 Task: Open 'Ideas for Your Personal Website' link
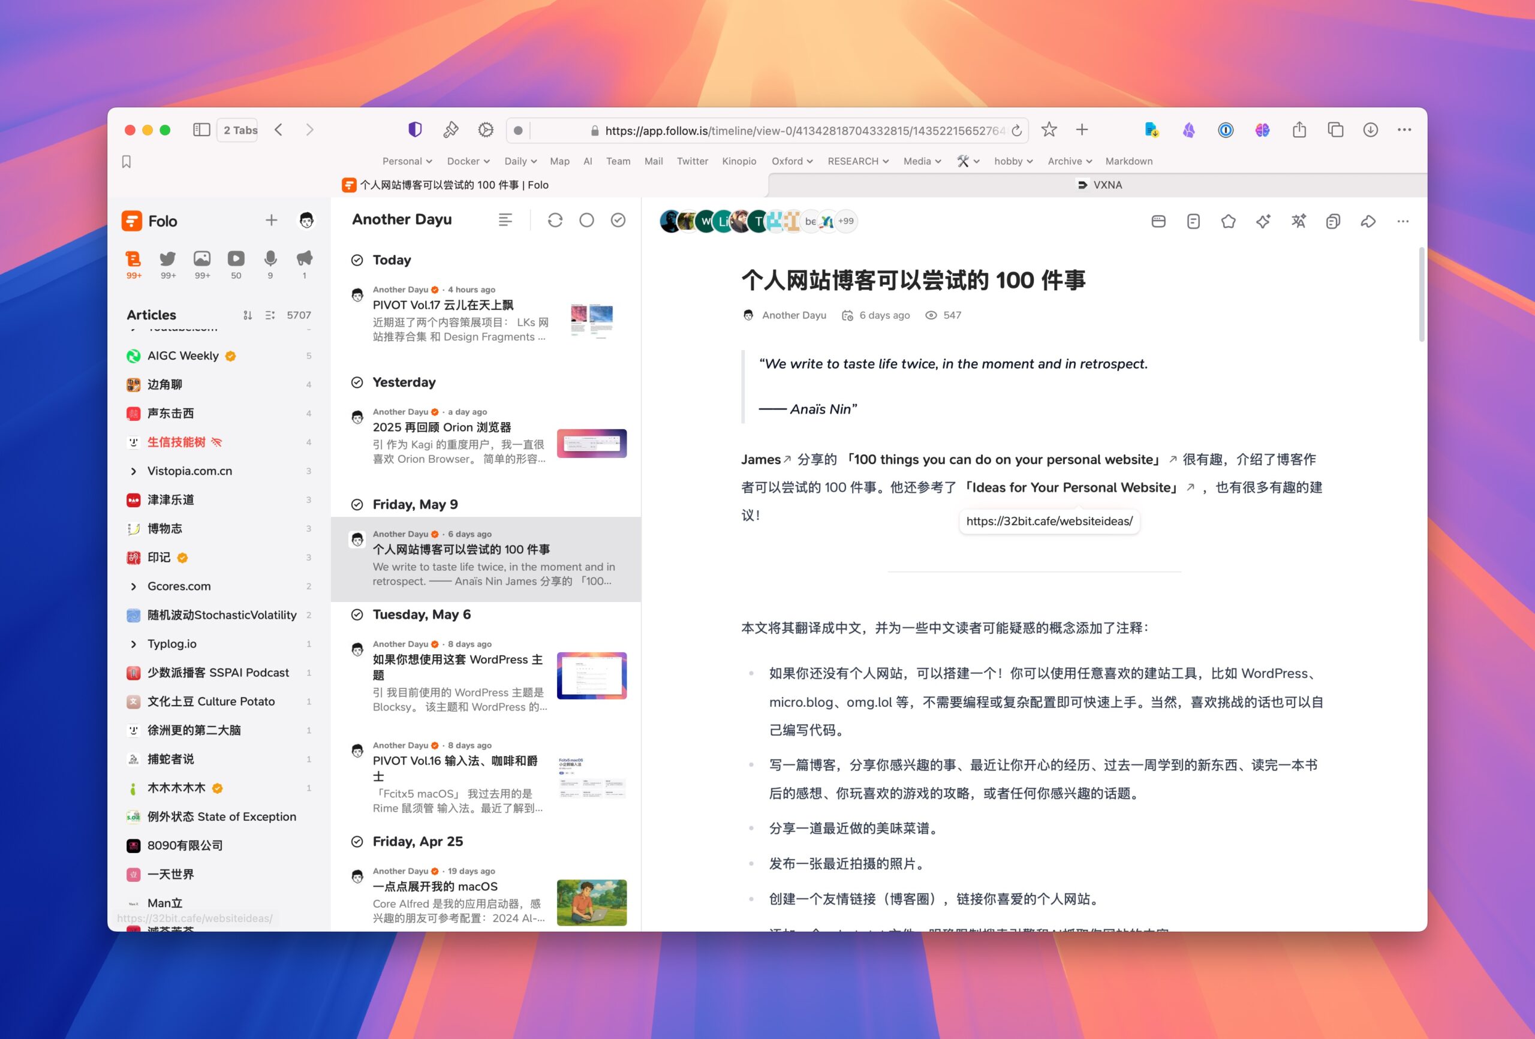(1079, 487)
